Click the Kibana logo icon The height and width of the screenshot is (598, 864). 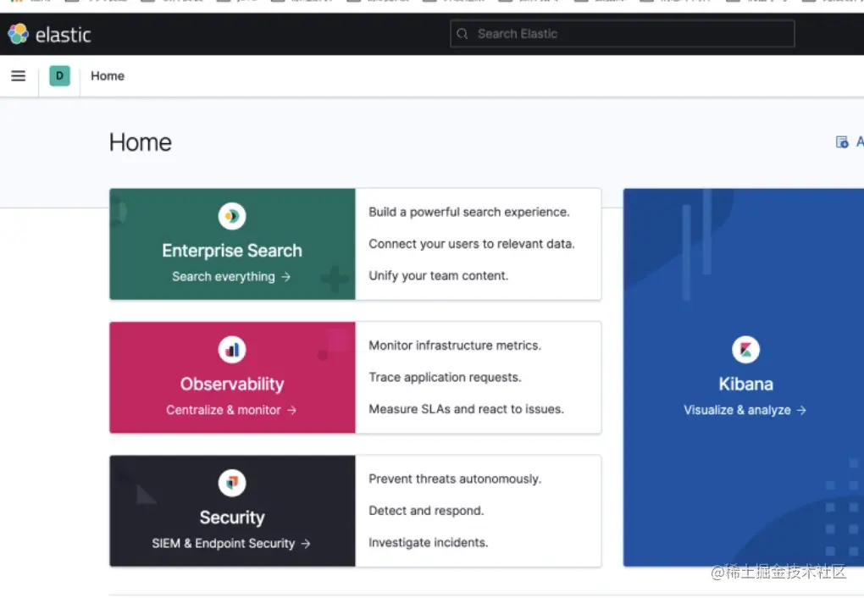[745, 350]
